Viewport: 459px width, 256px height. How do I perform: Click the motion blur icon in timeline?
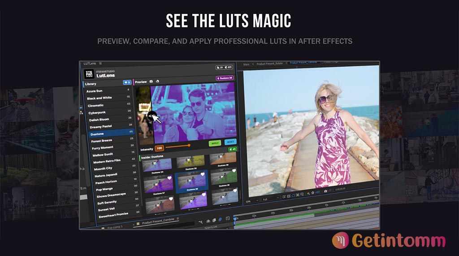coord(220,219)
